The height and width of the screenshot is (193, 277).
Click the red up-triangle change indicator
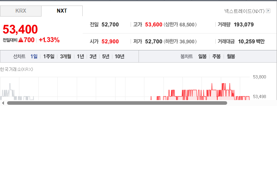pos(21,40)
